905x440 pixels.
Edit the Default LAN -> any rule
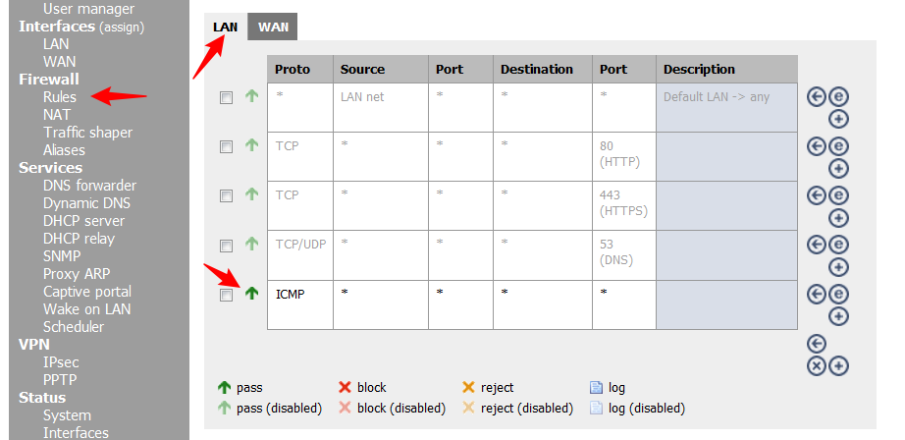pos(839,96)
